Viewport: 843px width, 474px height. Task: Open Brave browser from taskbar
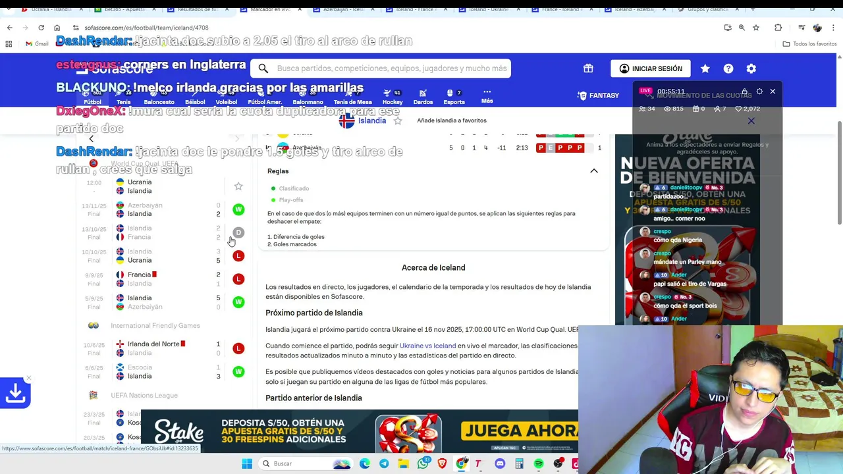tap(442, 463)
